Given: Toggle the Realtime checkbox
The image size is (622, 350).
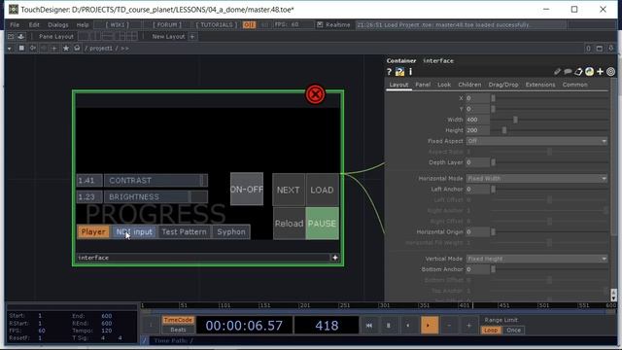Looking at the screenshot, I should 320,24.
